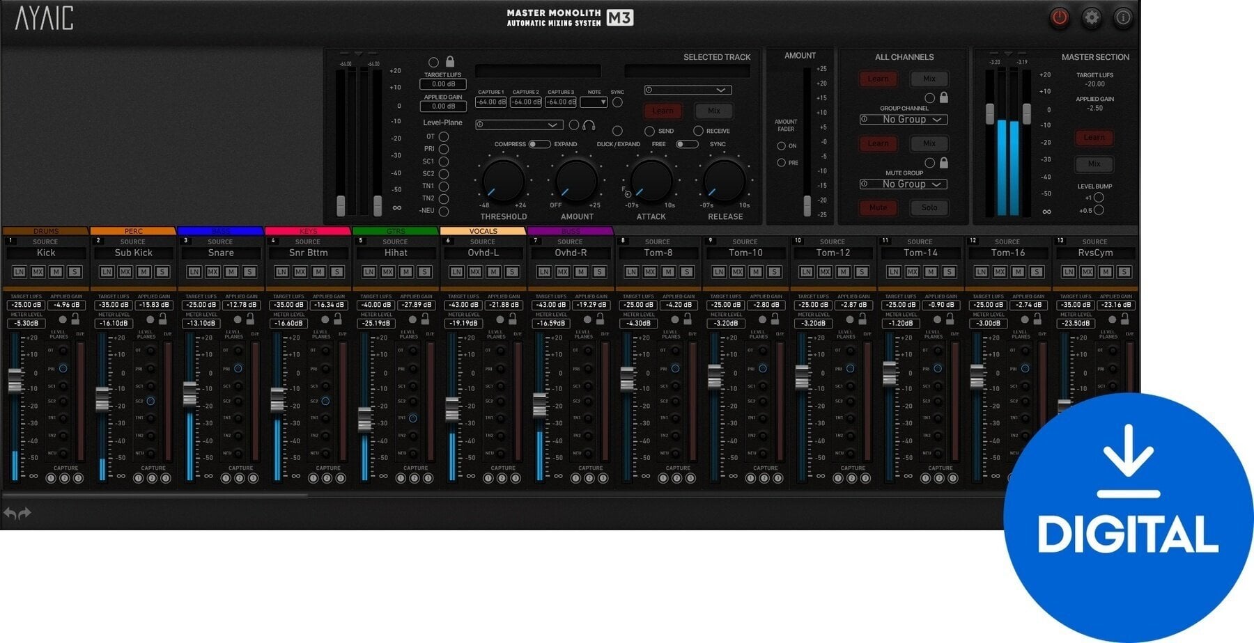Image resolution: width=1254 pixels, height=643 pixels.
Task: Enable Level Bump +1
Action: pos(1099,198)
